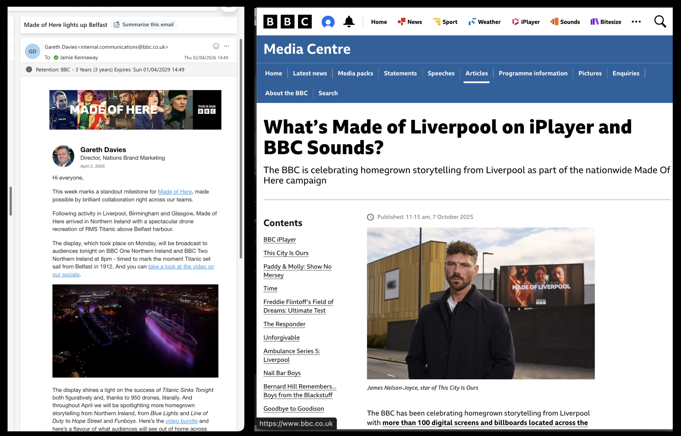
Task: Open iPlayer in the BBC top nav
Action: (526, 22)
